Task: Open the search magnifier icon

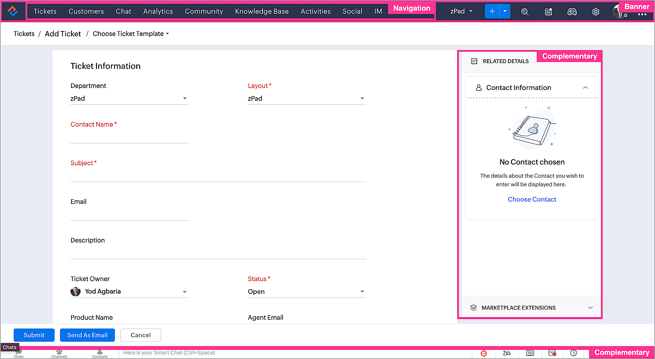Action: click(525, 12)
